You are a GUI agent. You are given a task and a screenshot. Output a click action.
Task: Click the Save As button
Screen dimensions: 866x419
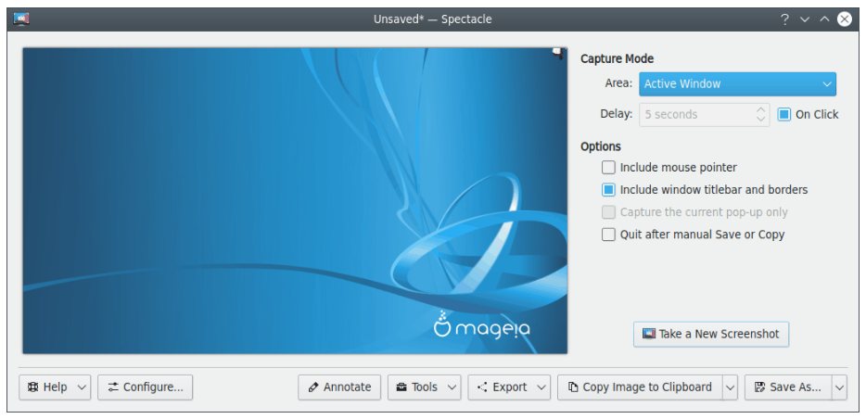788,387
